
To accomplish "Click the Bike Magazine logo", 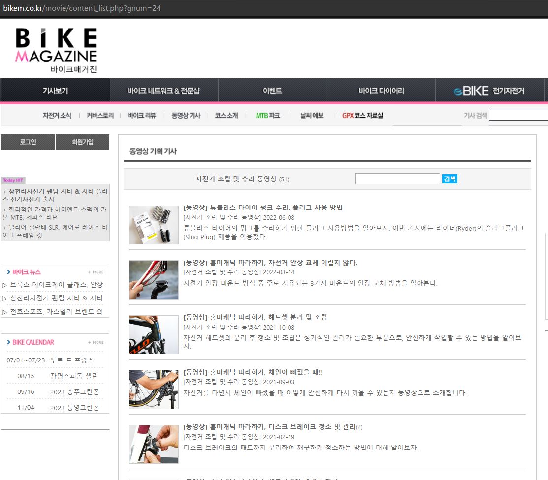I will point(56,50).
